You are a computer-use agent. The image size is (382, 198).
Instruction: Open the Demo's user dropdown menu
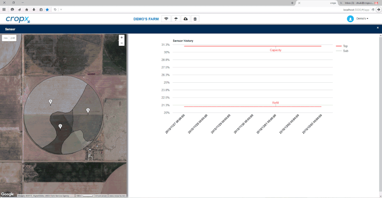coord(362,19)
